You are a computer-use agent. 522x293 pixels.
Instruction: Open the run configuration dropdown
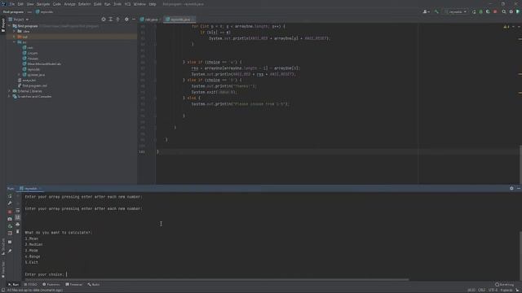point(455,11)
